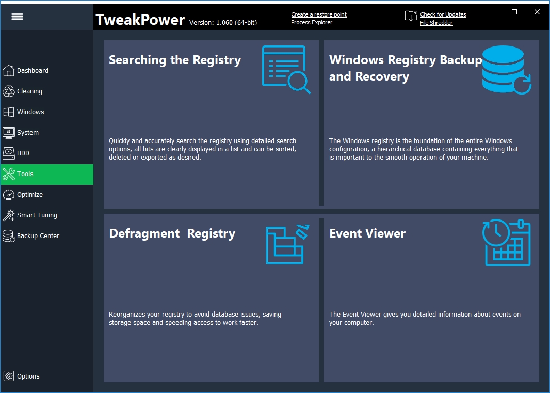Open the System section
This screenshot has width=550, height=393.
click(x=28, y=132)
